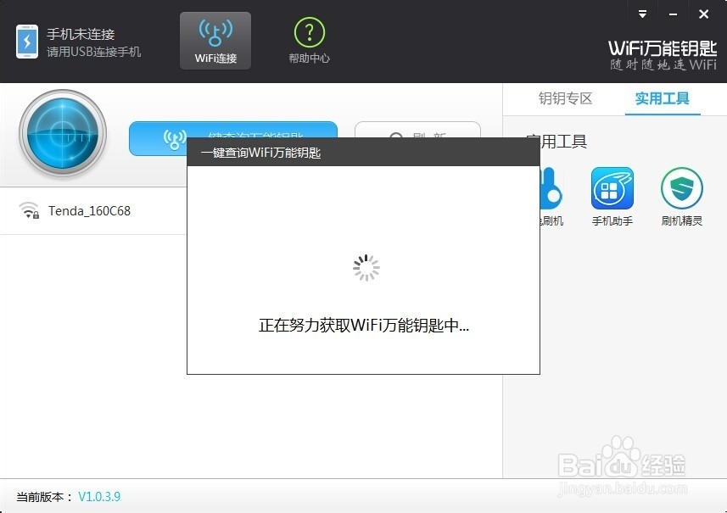Minimize the WiFi万能钥匙 window

click(x=673, y=14)
